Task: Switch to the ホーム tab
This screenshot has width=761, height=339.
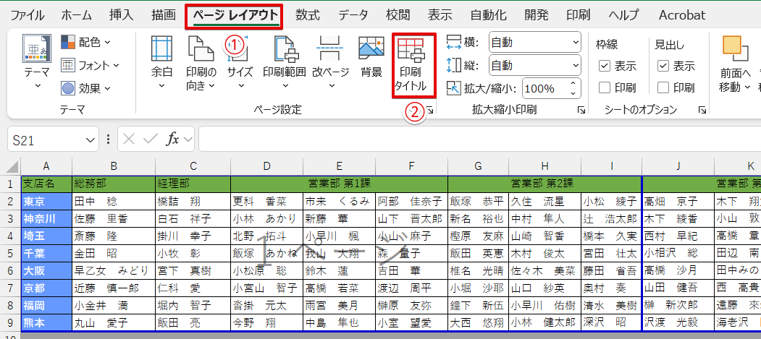Action: (x=77, y=15)
